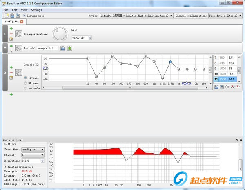Toggle power button of the Preamplification filter
This screenshot has width=245, height=190.
19,34
